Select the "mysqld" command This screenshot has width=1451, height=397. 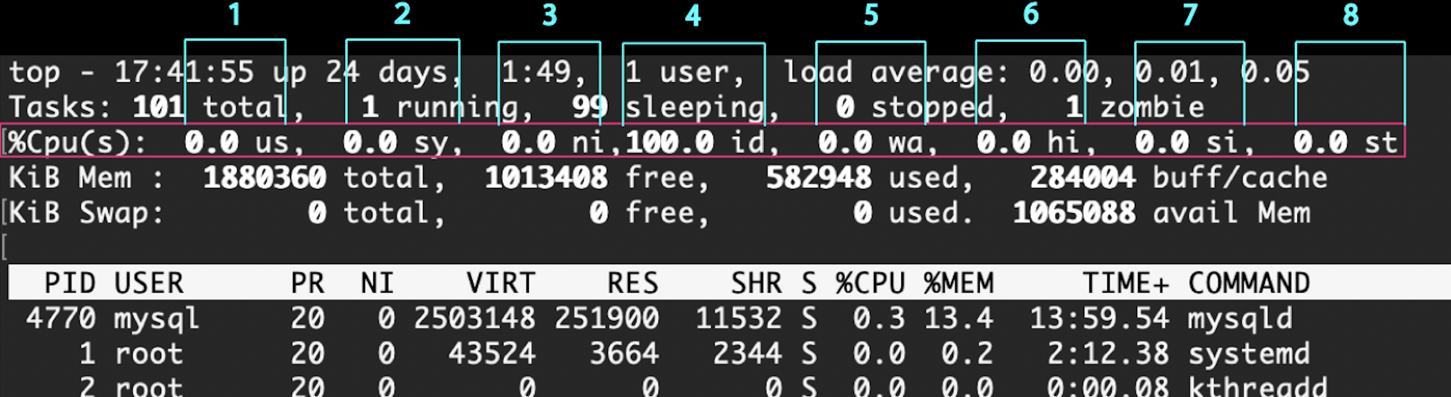coord(1240,319)
